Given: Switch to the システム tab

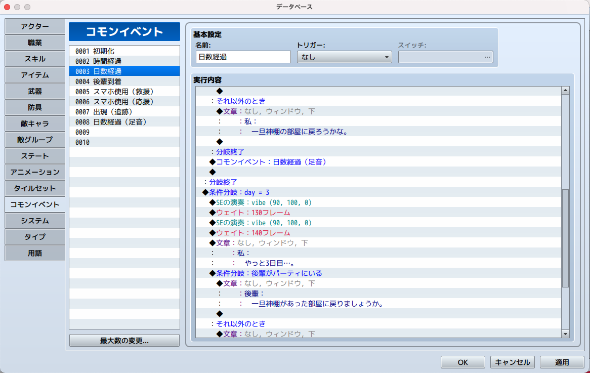Looking at the screenshot, I should [35, 221].
